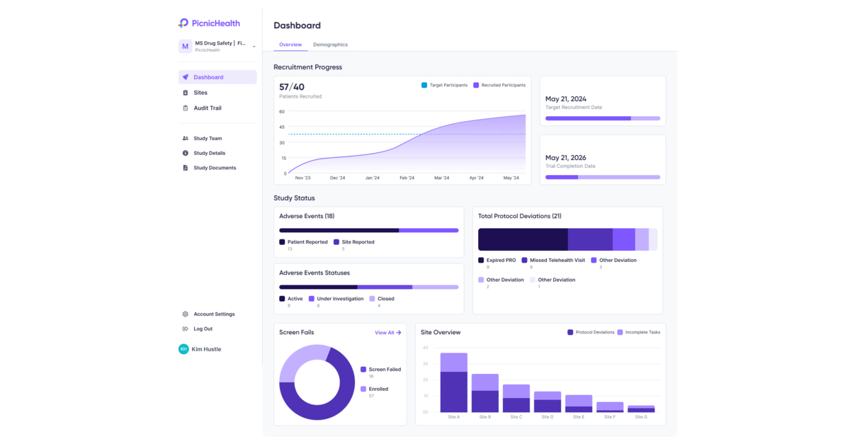
Task: Switch to the Demographics tab
Action: (x=330, y=45)
